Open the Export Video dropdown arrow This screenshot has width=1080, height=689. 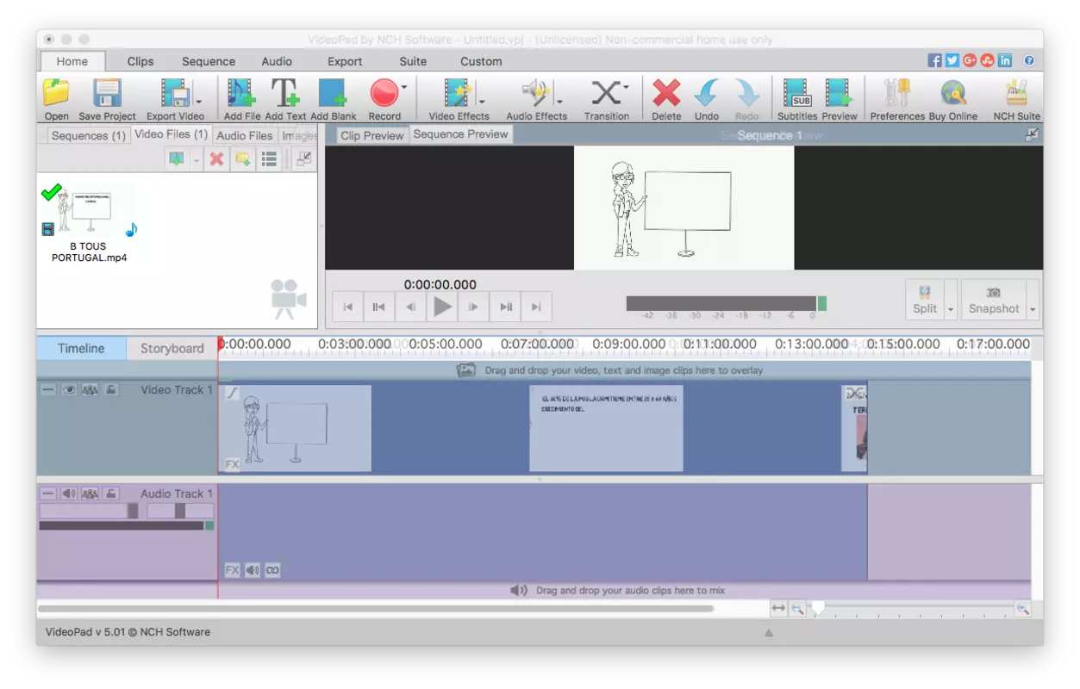click(x=199, y=101)
